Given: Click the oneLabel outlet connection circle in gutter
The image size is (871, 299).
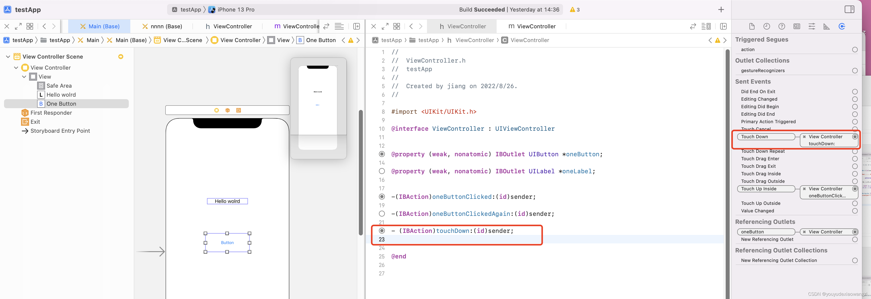Looking at the screenshot, I should tap(382, 171).
